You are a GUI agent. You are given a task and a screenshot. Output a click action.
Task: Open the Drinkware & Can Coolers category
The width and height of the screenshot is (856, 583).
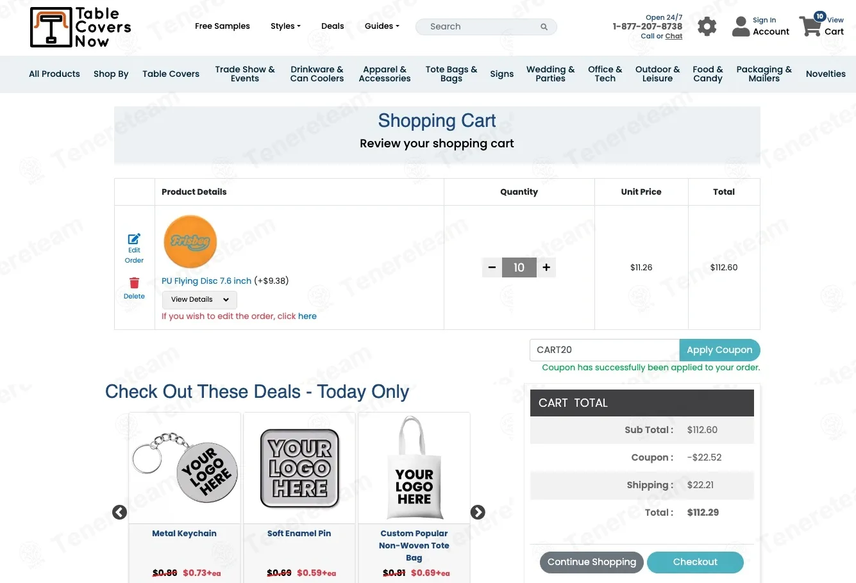[317, 74]
